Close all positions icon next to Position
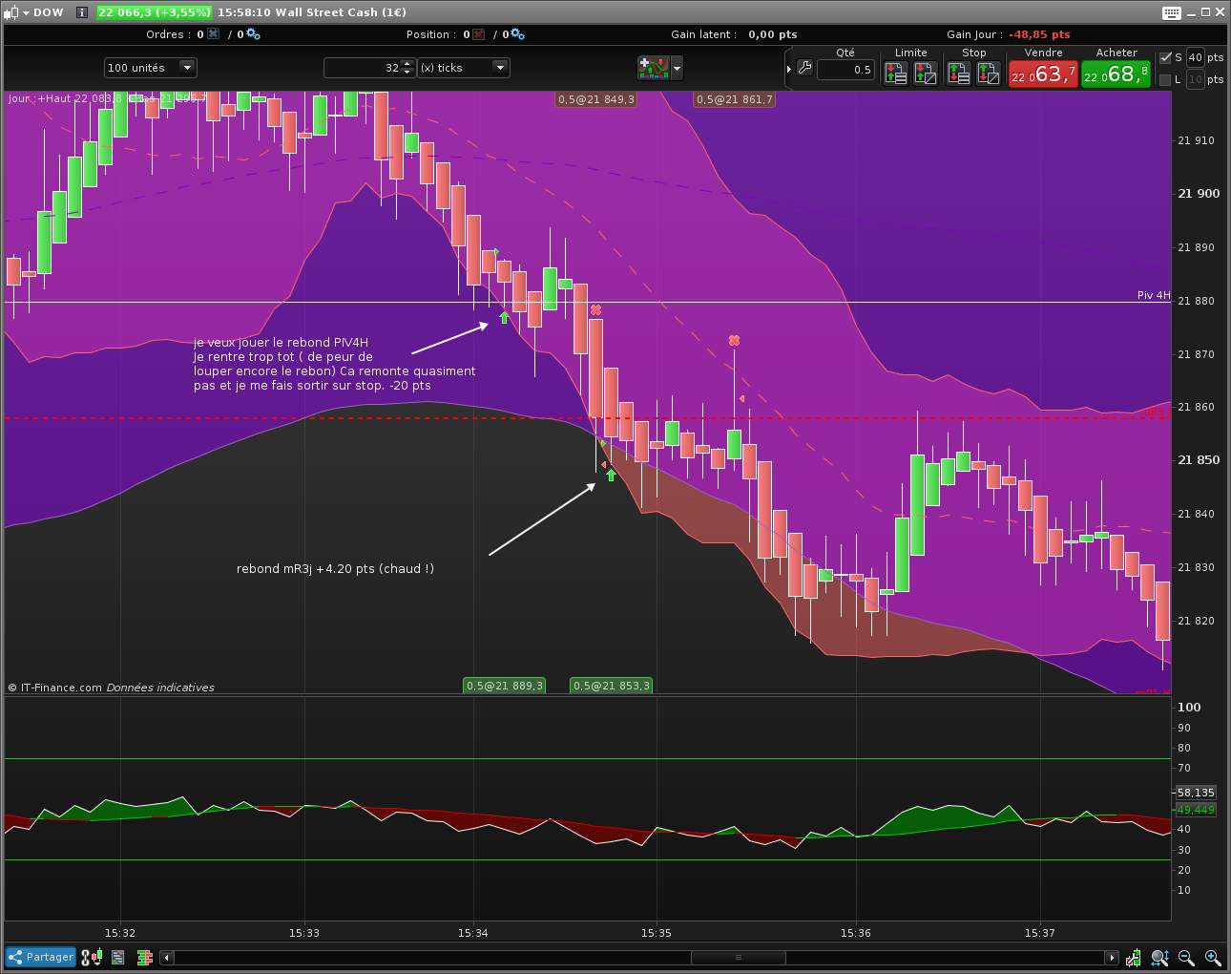The height and width of the screenshot is (974, 1231). 479,34
